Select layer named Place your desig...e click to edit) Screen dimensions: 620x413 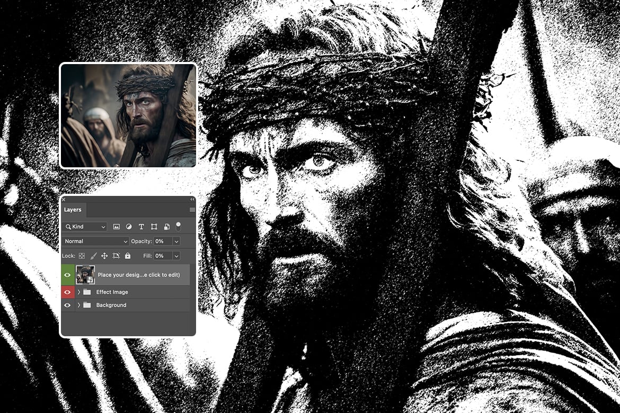point(139,275)
